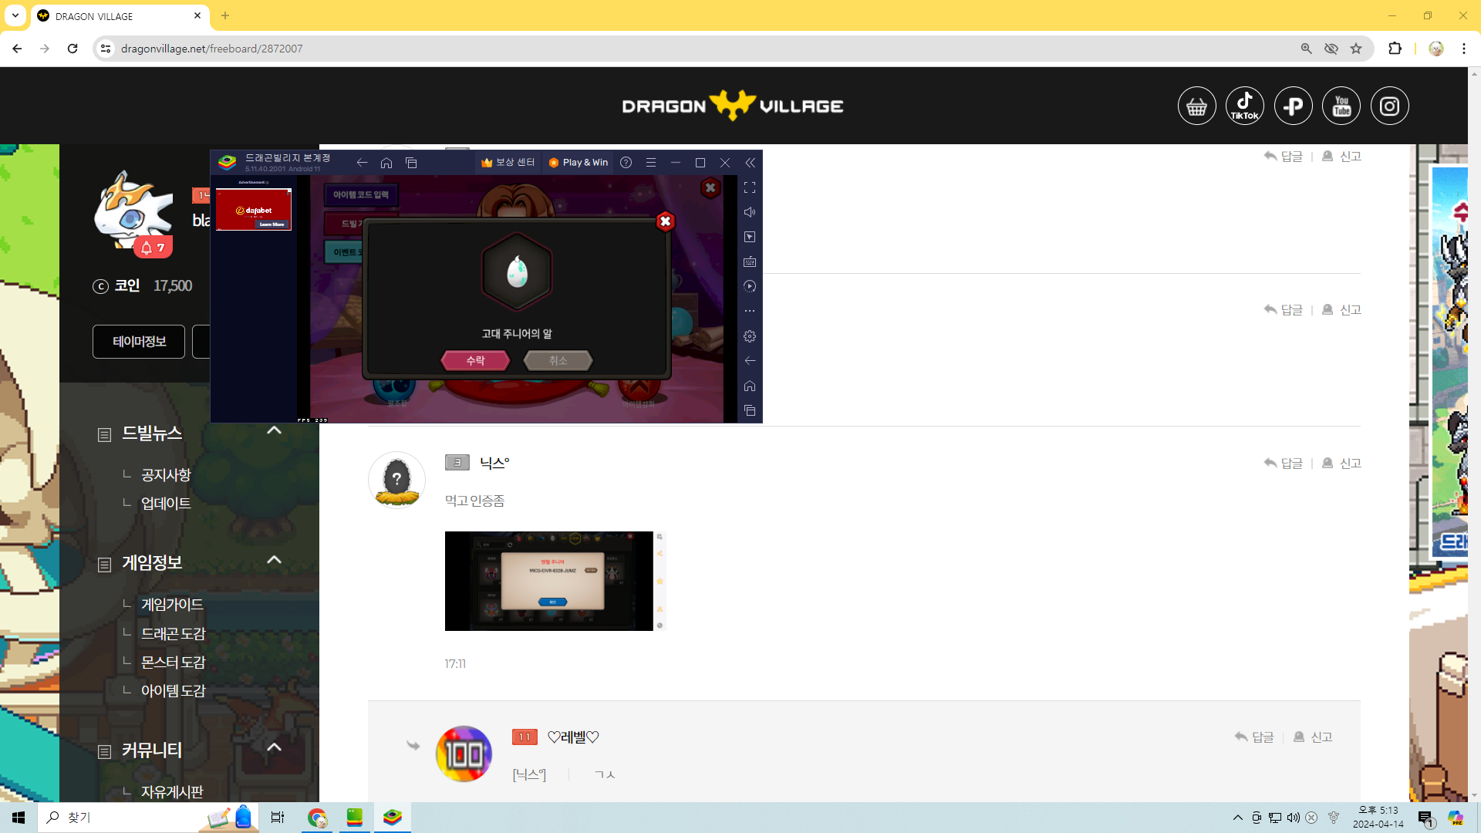Toggle BlueStacks fullscreen icon in sidebar
The width and height of the screenshot is (1481, 833).
[750, 187]
